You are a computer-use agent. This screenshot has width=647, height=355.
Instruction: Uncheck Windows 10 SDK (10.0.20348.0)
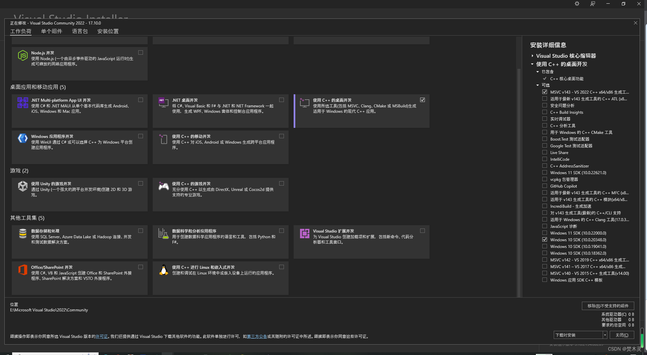pyautogui.click(x=545, y=240)
